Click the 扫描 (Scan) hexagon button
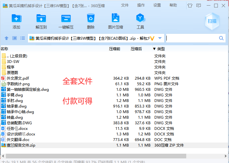229x163 pixels. click(x=212, y=21)
